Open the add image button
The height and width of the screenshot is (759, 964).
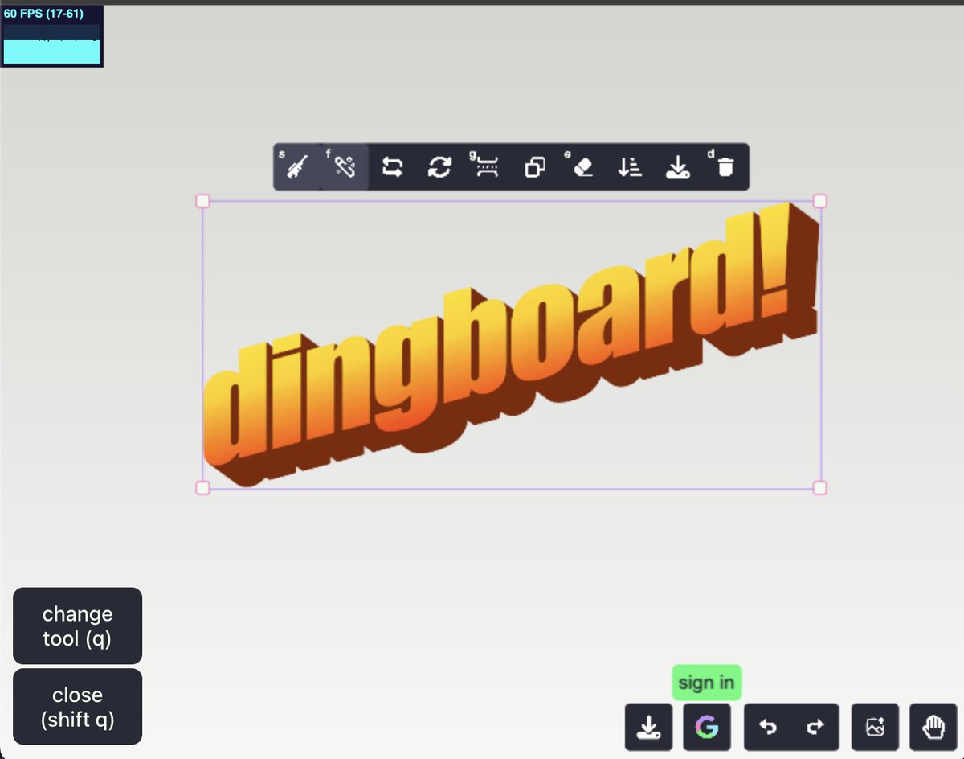(x=876, y=728)
